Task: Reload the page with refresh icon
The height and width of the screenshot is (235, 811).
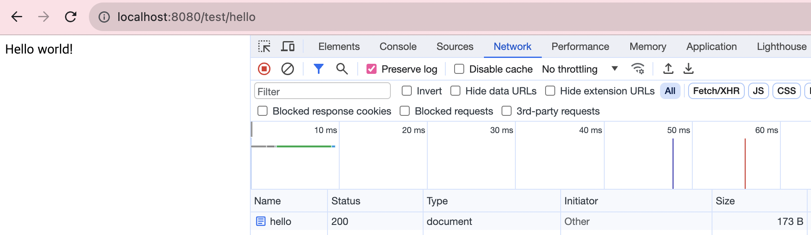Action: tap(70, 17)
